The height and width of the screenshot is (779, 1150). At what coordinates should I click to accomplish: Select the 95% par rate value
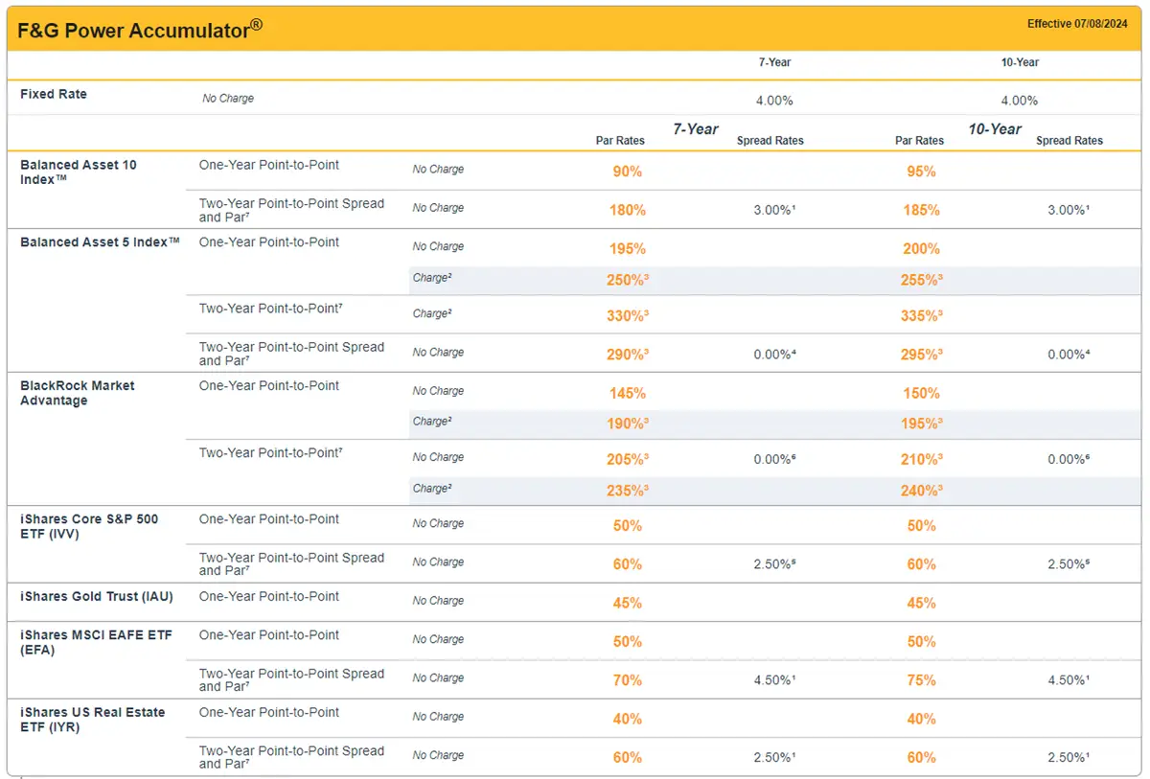tap(922, 172)
